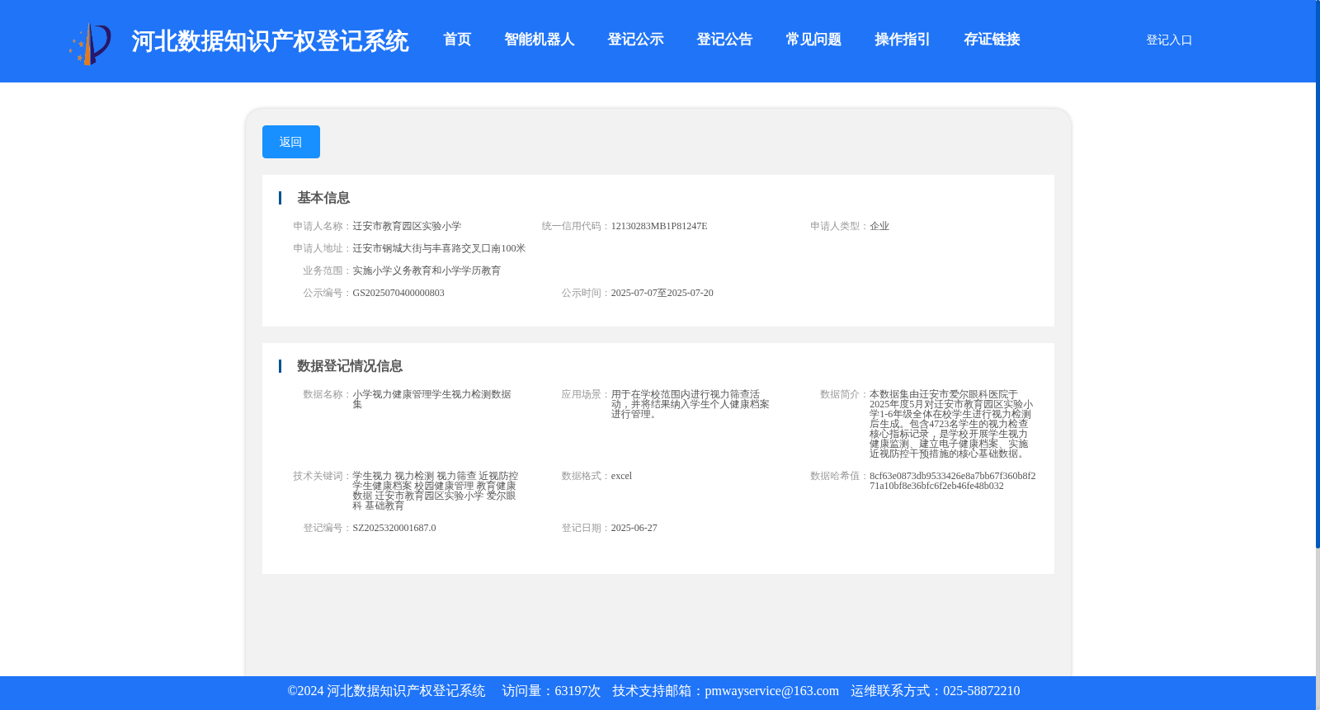This screenshot has width=1320, height=710.
Task: Click the 河北数据知识产权登记系统 title
Action: 270,41
